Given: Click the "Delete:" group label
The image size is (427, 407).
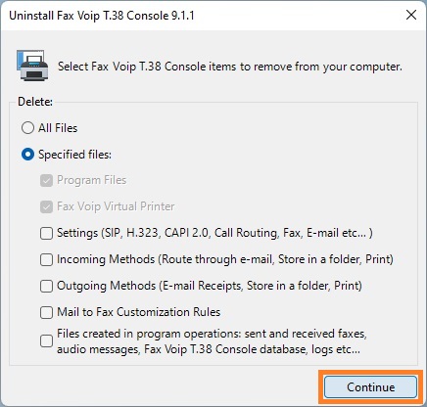Looking at the screenshot, I should (35, 102).
